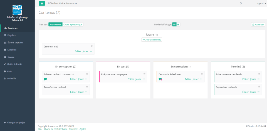Click Jouer on Faire un revue des leads
Viewport: 267px width, 131px height.
253,79
